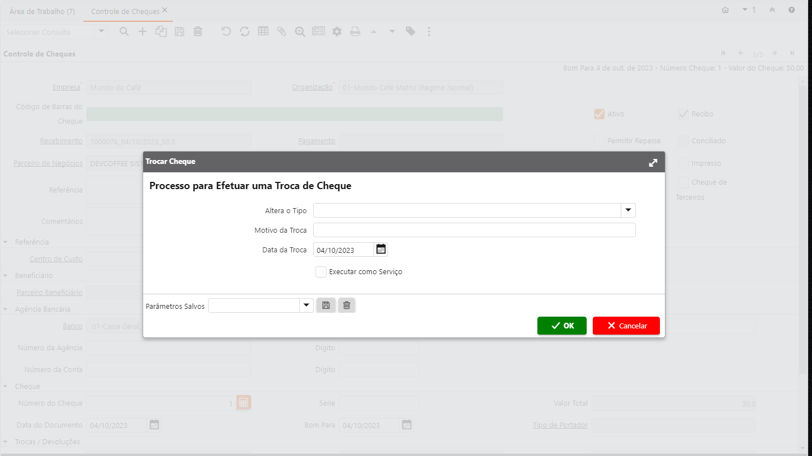The height and width of the screenshot is (456, 812).
Task: Open the settings gear in toolbar
Action: [337, 32]
